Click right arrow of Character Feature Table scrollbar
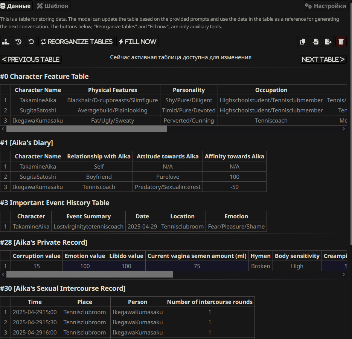This screenshot has height=339, width=352. point(344,129)
